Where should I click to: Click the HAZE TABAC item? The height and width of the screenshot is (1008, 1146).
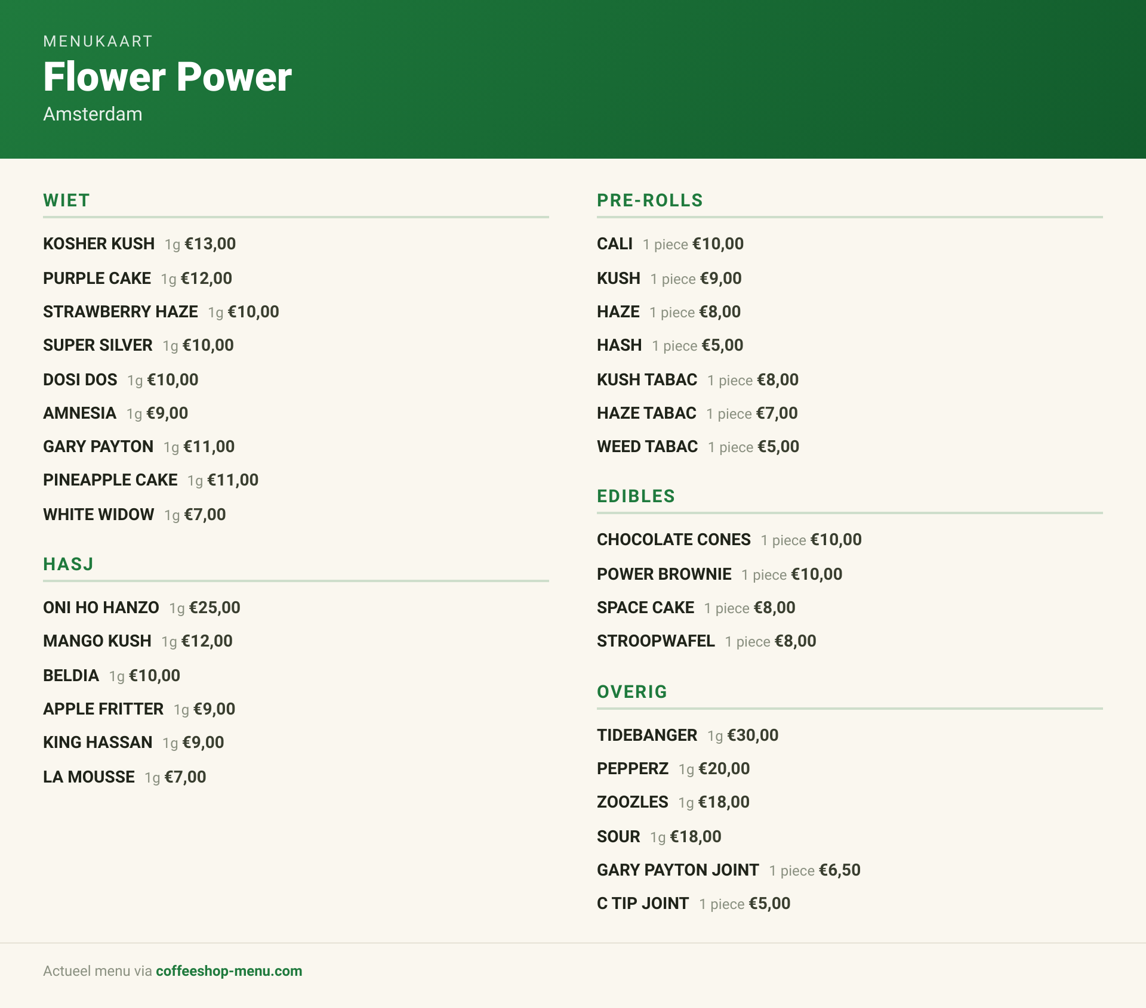pos(697,413)
